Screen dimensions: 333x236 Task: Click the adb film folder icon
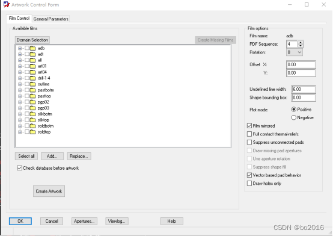32,48
